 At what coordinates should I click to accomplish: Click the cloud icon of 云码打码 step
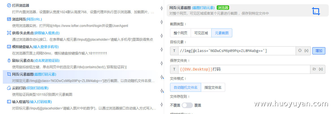tap(9, 88)
